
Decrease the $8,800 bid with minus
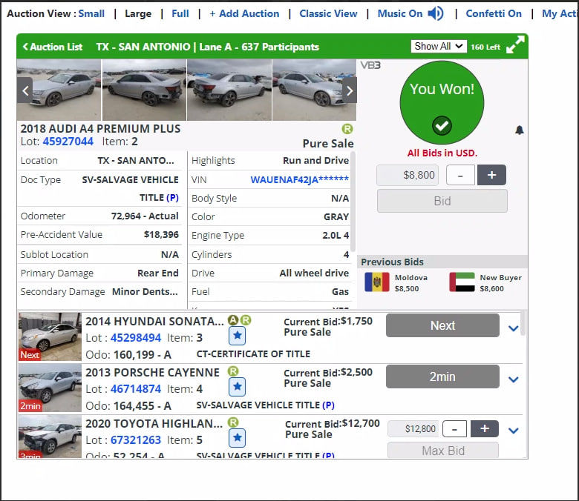[x=460, y=175]
